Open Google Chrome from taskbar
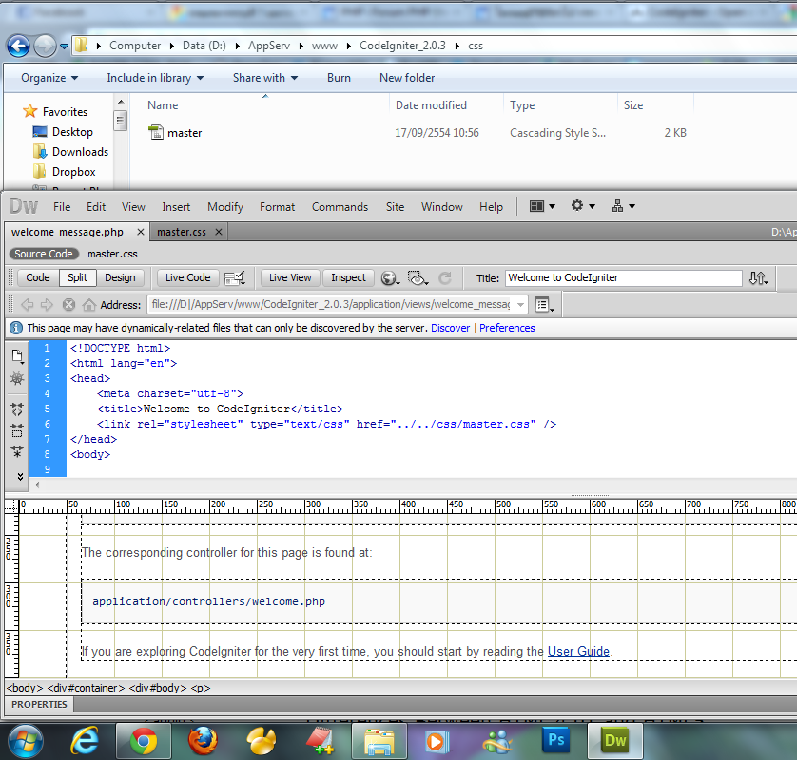Screen dimensions: 797x760 (144, 741)
